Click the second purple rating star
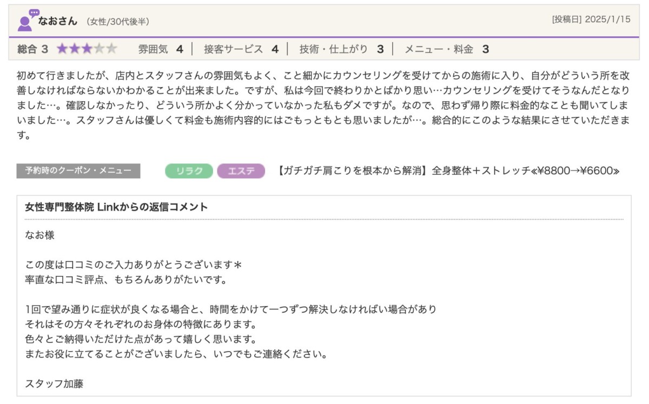This screenshot has height=404, width=649. coord(75,49)
